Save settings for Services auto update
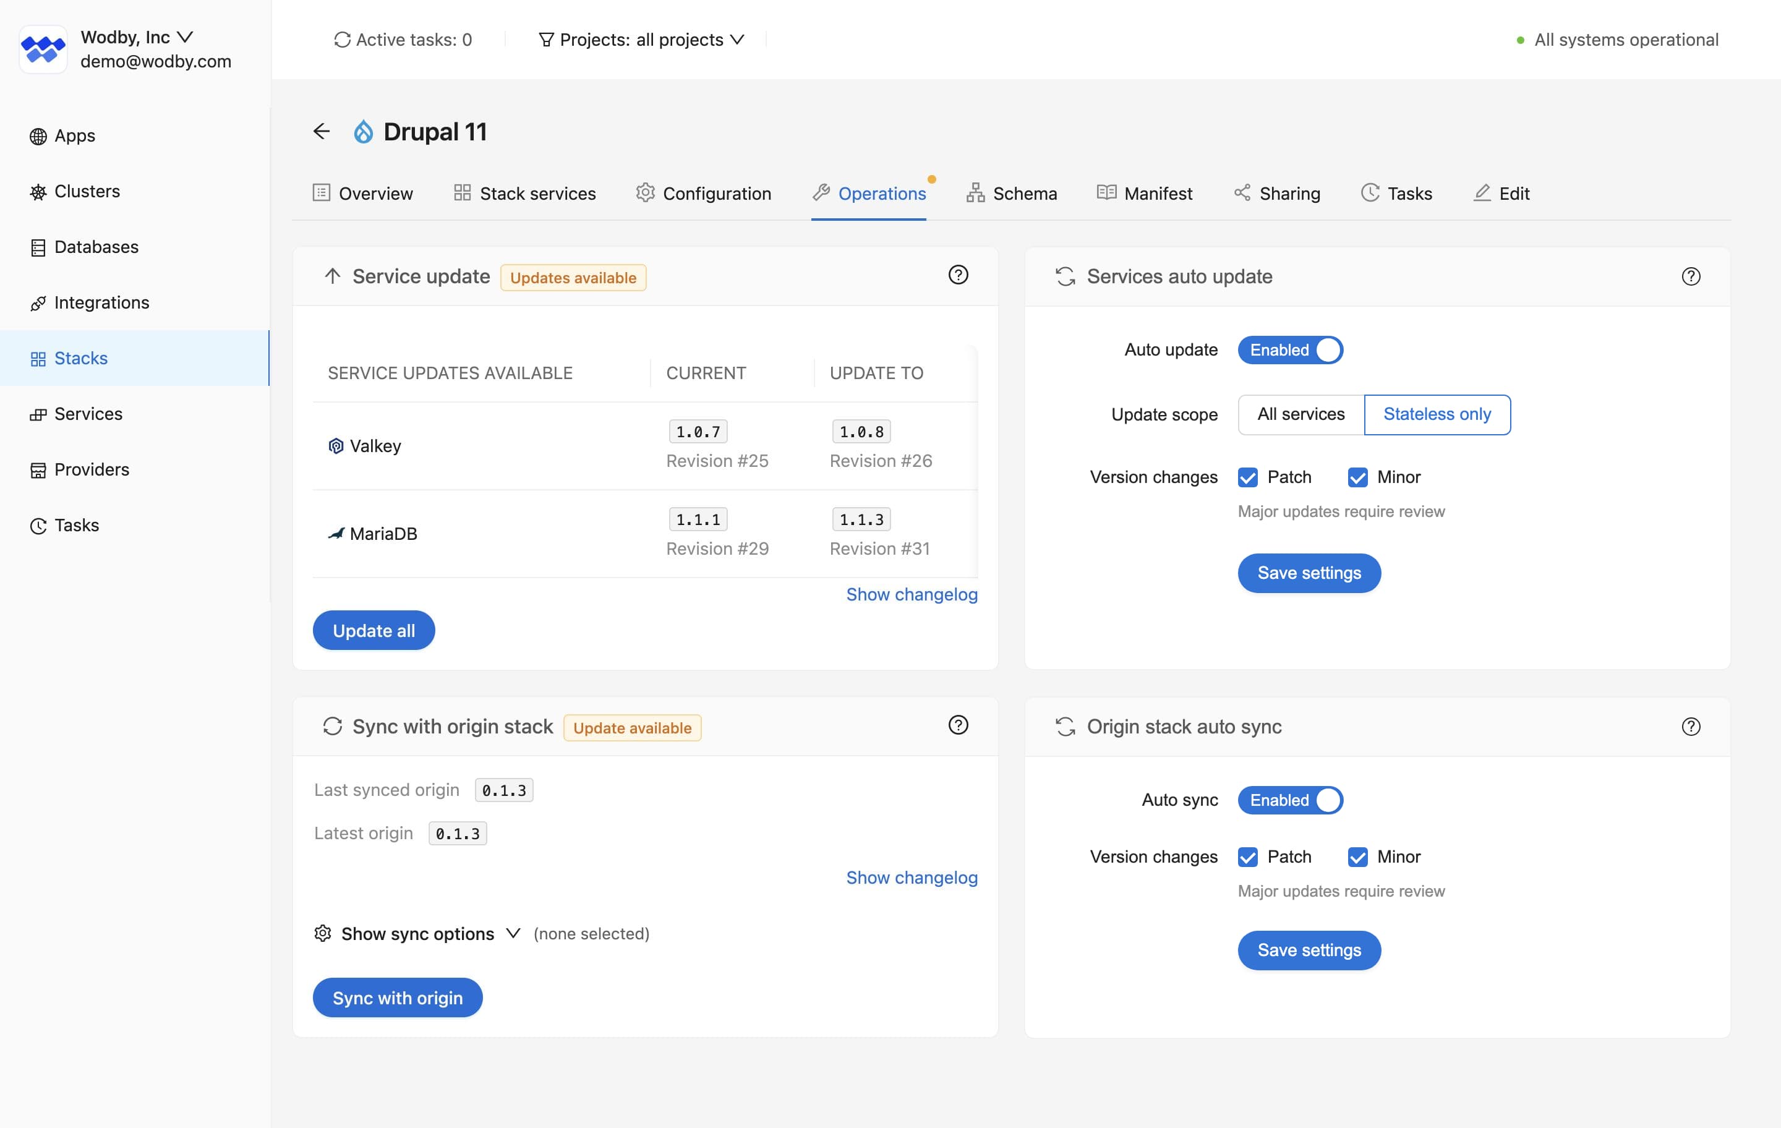 pyautogui.click(x=1309, y=573)
